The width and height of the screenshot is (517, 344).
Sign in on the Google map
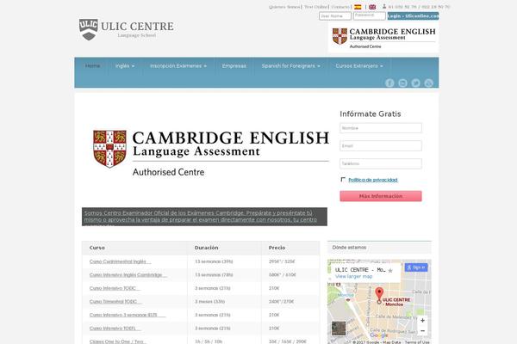pyautogui.click(x=416, y=267)
